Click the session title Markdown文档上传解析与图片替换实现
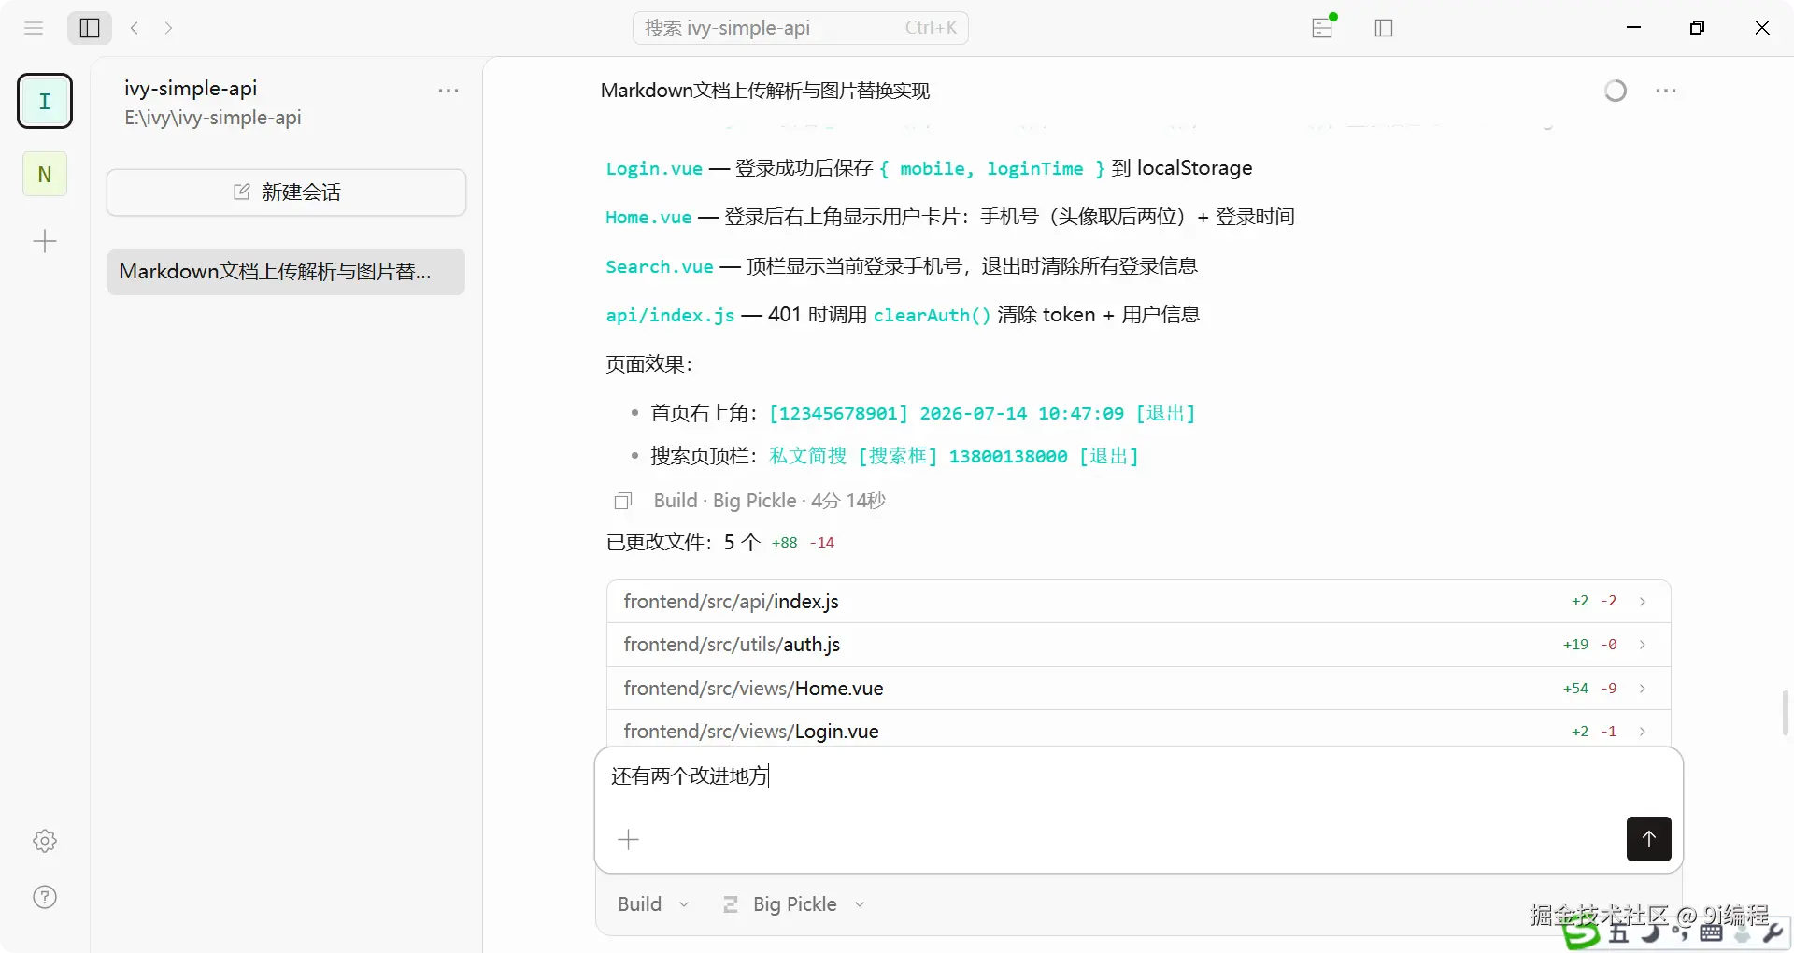 pyautogui.click(x=765, y=91)
